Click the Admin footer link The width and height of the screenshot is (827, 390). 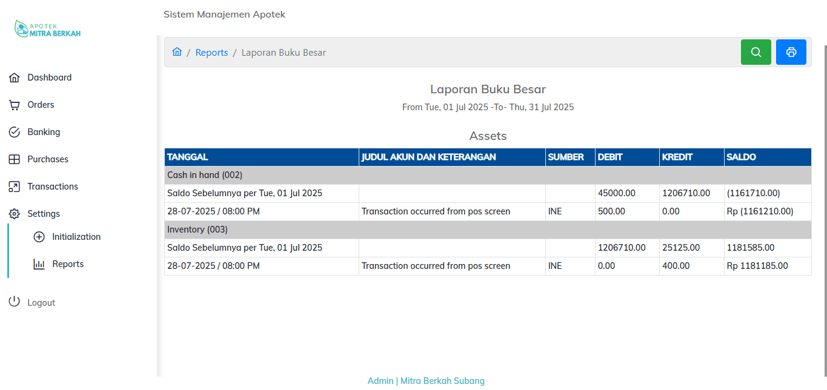380,381
